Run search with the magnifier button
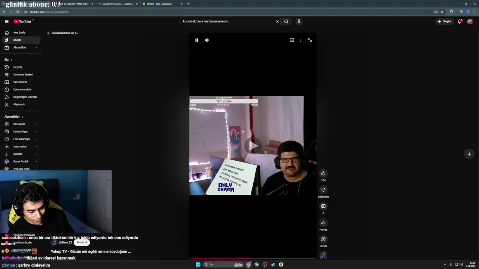 (x=286, y=21)
